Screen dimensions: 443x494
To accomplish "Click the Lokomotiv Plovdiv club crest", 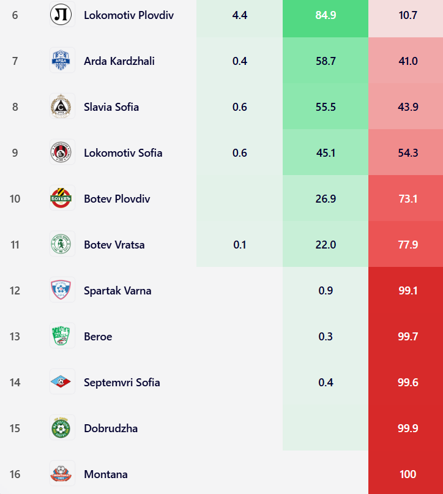I will (x=62, y=15).
